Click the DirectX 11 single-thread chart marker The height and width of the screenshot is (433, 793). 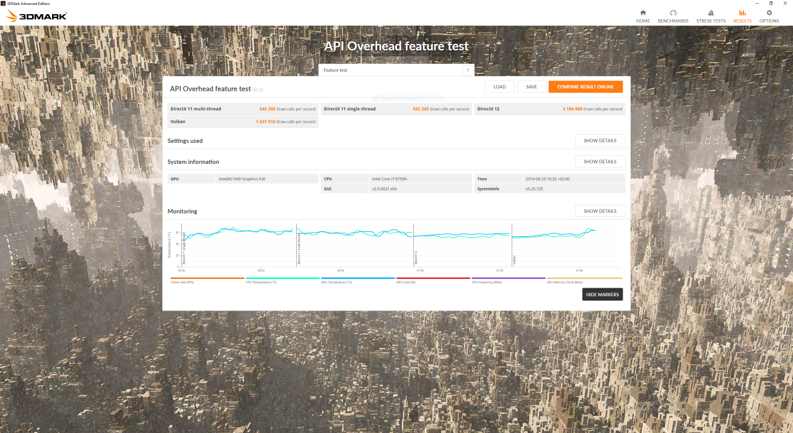[184, 248]
